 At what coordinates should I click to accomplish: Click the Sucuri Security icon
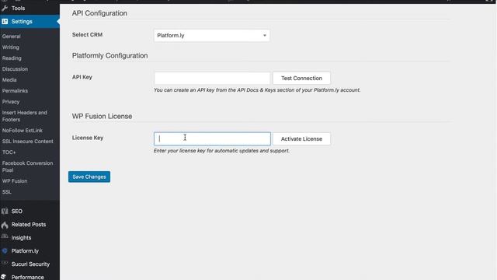pos(5,263)
